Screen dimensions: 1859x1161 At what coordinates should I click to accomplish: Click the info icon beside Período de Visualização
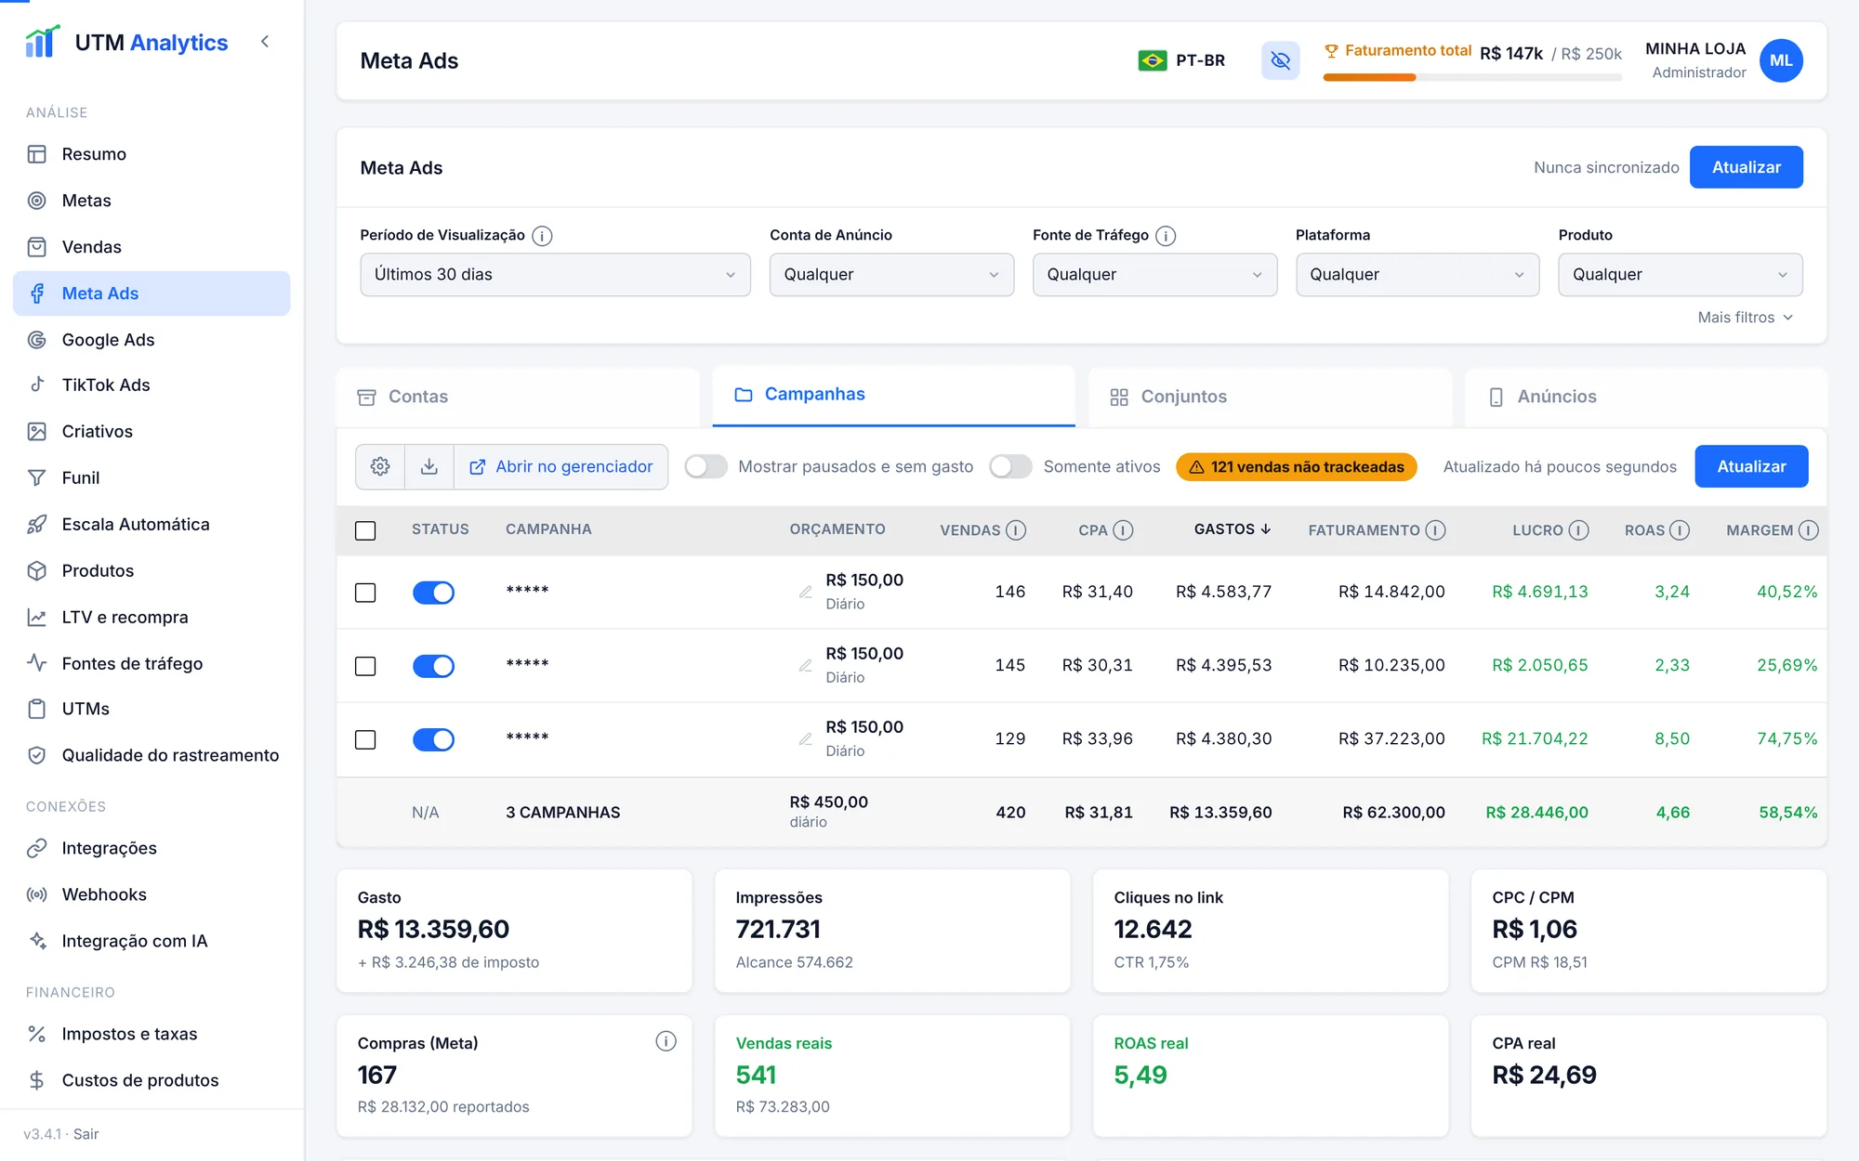542,236
